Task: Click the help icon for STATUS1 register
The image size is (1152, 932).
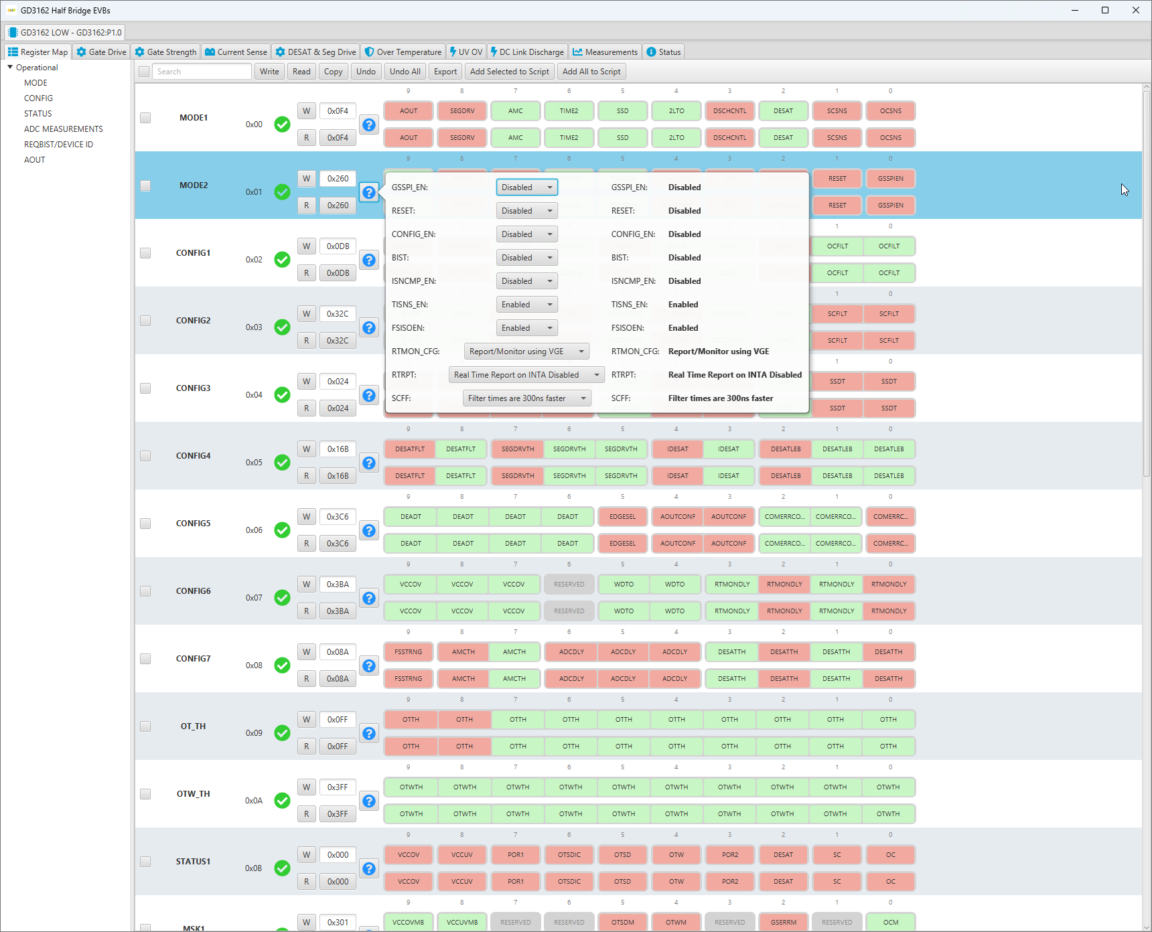Action: point(369,868)
